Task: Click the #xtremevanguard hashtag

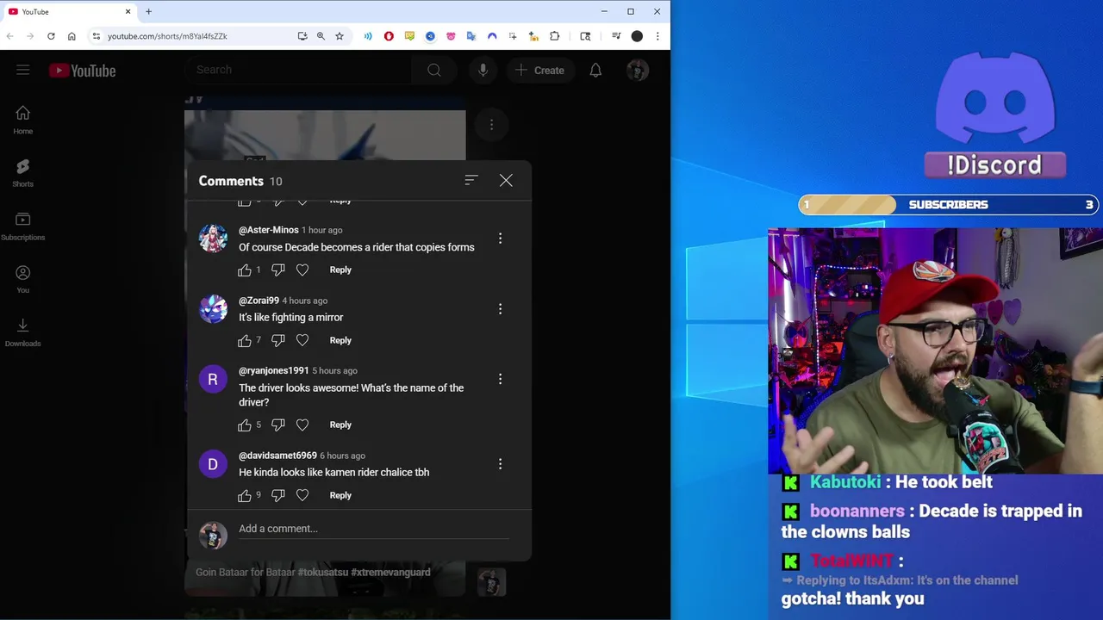Action: coord(390,572)
